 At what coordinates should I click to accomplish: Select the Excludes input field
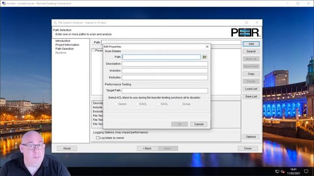(165, 77)
